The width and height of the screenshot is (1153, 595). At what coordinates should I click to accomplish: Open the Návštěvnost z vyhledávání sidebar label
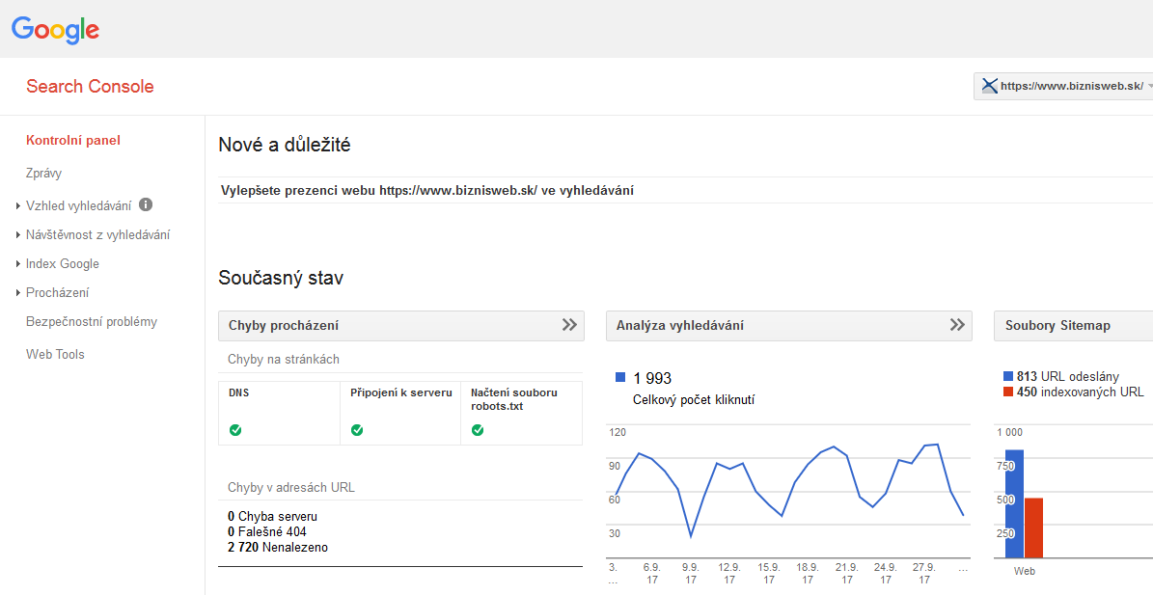pos(97,235)
